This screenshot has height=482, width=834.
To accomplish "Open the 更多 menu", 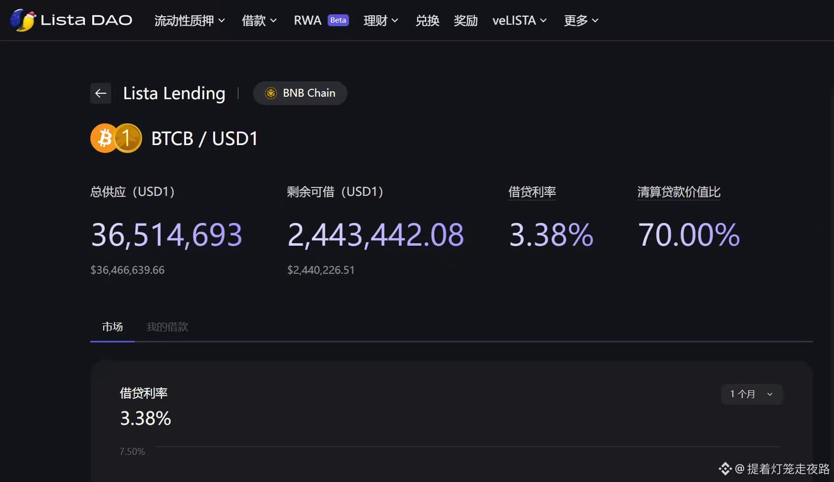I will [x=581, y=20].
